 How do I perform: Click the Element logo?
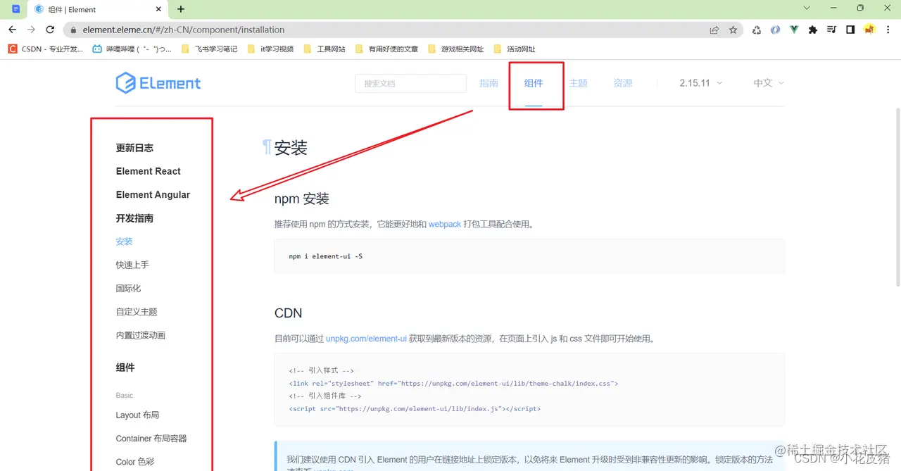tap(158, 83)
